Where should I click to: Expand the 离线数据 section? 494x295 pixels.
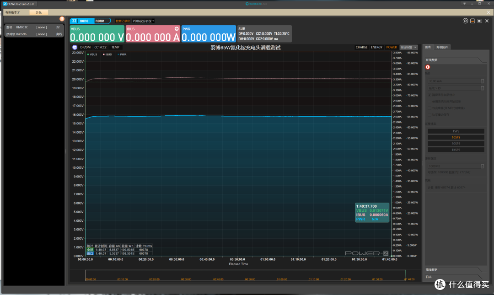tap(456, 270)
